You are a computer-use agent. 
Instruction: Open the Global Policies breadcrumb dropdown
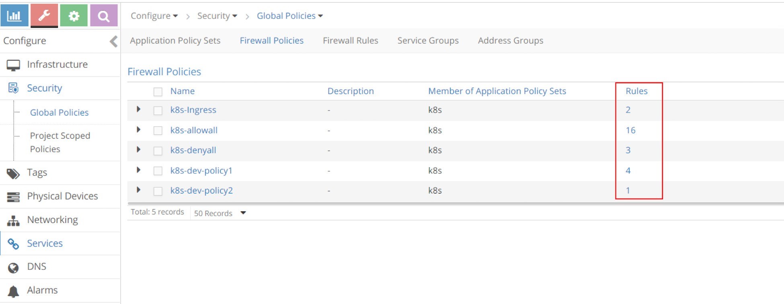290,16
